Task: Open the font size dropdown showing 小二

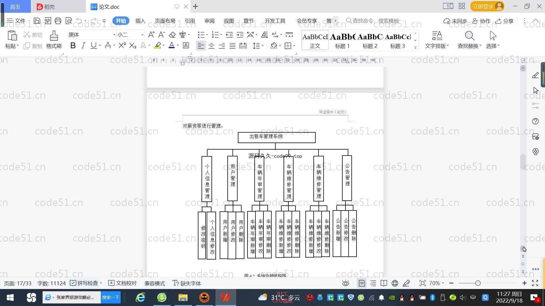Action: [142, 35]
